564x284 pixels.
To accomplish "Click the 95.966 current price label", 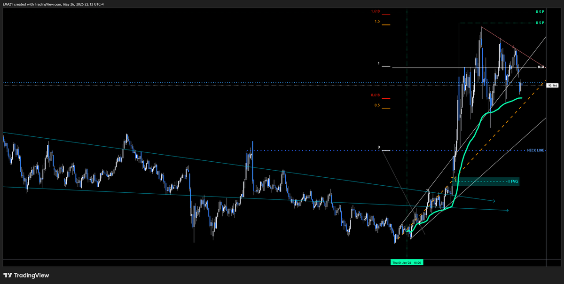I will point(552,86).
